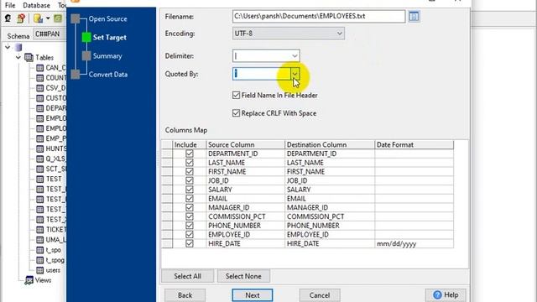Click Destination Column cell MANAGER_ID
537x302 pixels.
pos(330,207)
